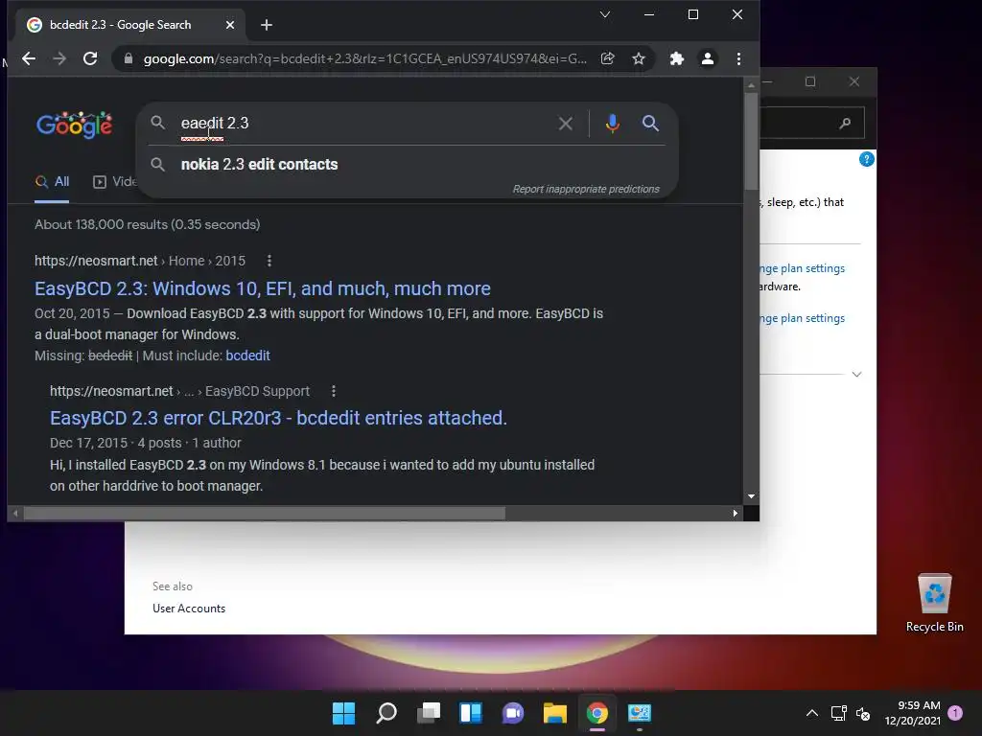
Task: Open User Accounts under See also
Action: pos(189,609)
